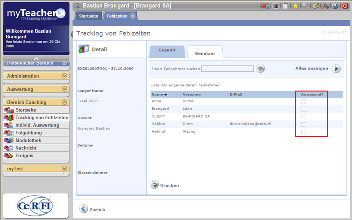Check the Anwesend box for Anna Britzel
Image resolution: width=352 pixels, height=220 pixels.
(x=303, y=102)
